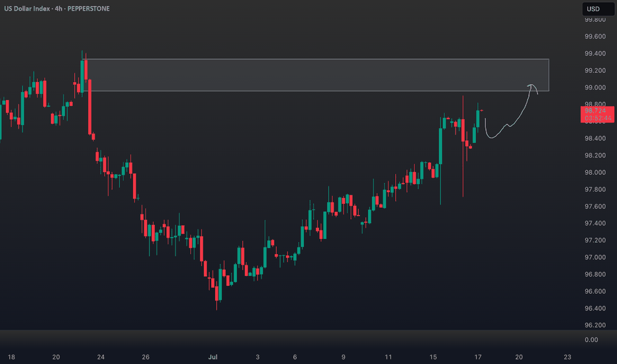Click the 99.600 price axis label
The image size is (617, 364).
595,36
